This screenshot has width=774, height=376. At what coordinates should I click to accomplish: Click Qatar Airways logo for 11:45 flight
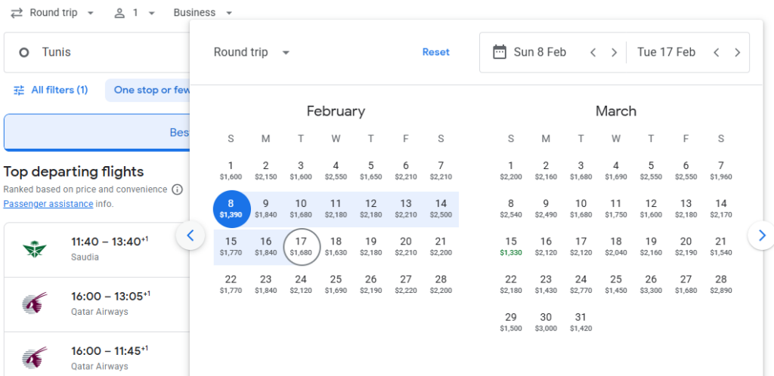pos(35,359)
